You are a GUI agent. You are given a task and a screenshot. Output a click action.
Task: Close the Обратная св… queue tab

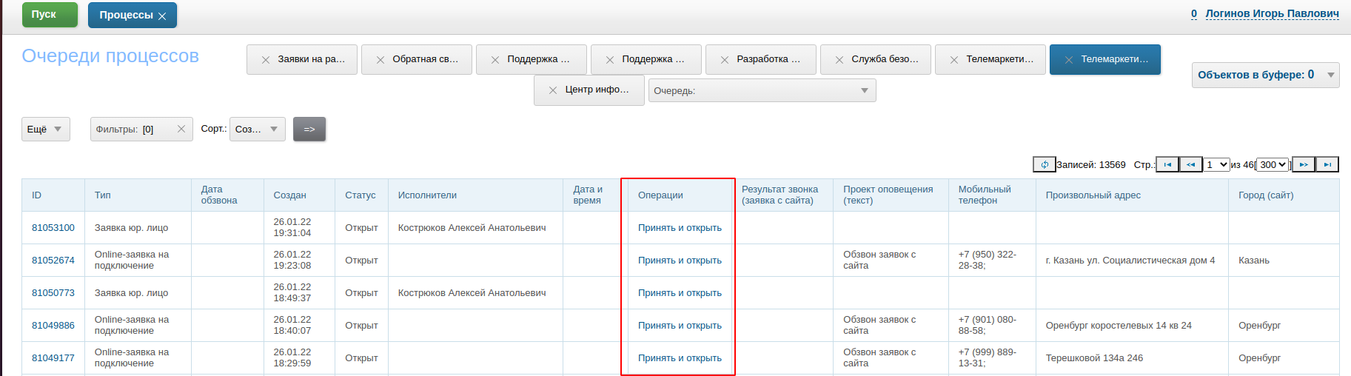click(x=381, y=60)
